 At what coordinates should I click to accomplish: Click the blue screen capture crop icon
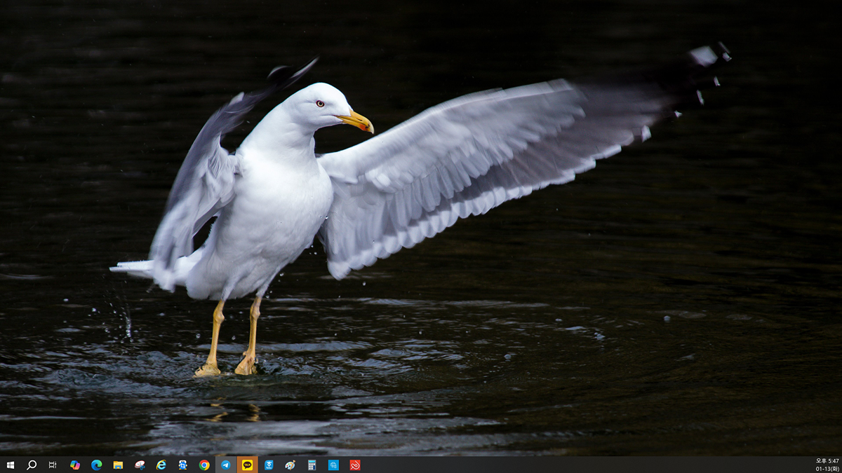[x=182, y=465]
